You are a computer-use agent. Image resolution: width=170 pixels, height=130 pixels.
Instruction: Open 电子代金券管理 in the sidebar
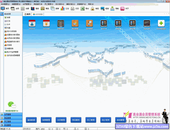[11, 52]
